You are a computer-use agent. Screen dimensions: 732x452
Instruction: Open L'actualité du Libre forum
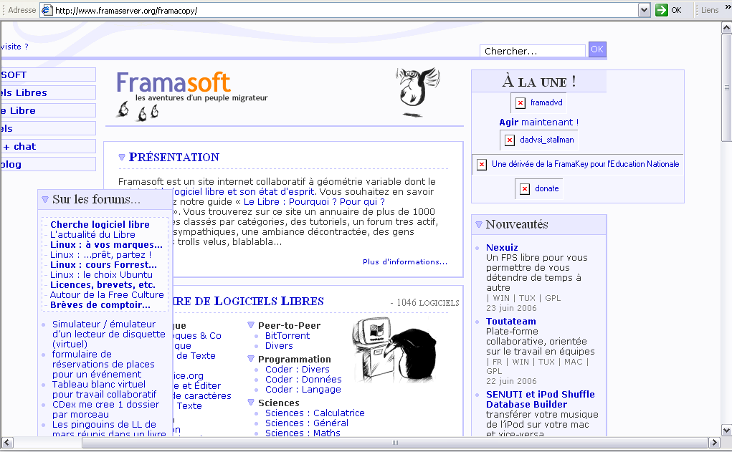coord(92,235)
